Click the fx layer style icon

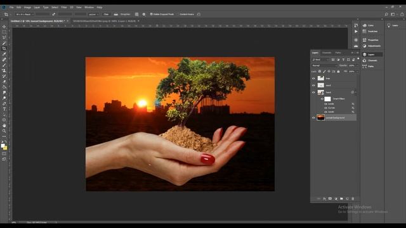pyautogui.click(x=324, y=198)
